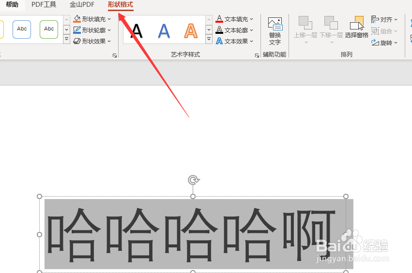Expand the 下移一层 dropdown chevron
Image resolution: width=412 pixels, height=273 pixels.
point(332,42)
